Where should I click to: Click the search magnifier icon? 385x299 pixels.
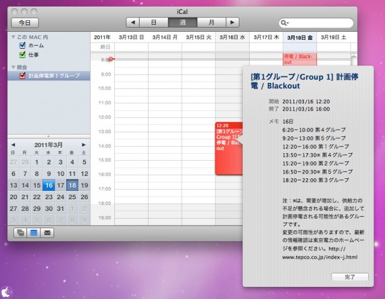pos(285,23)
